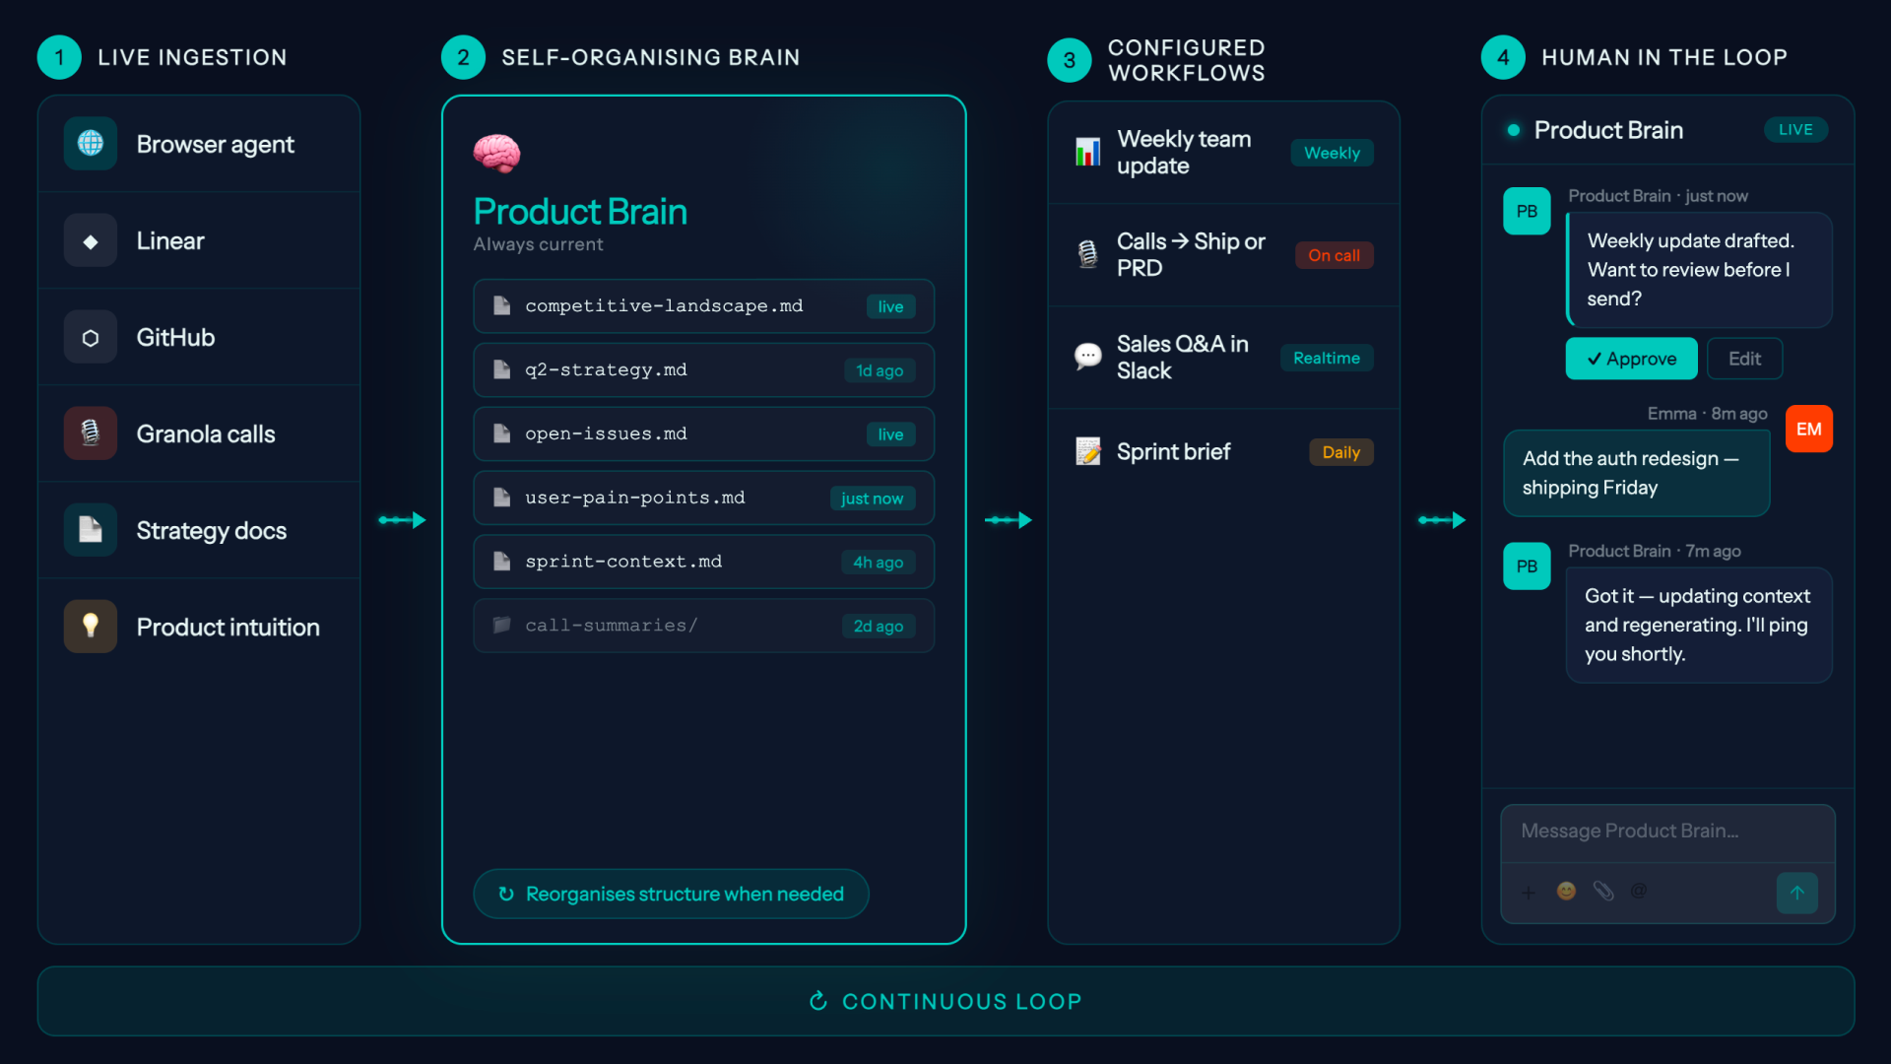Focus the Message Product Brain input
The height and width of the screenshot is (1064, 1891).
click(1667, 831)
